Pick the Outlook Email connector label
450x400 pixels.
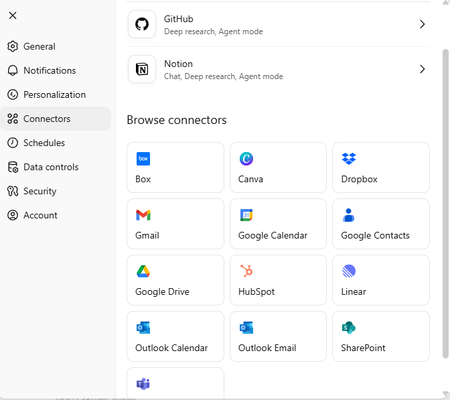tap(267, 348)
